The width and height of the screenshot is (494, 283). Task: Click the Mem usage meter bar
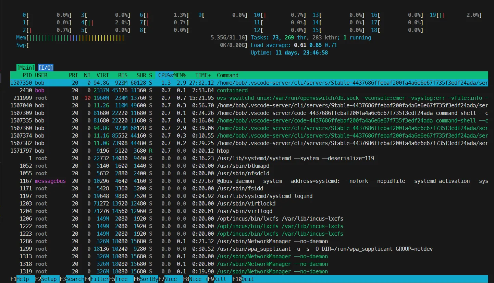69,37
